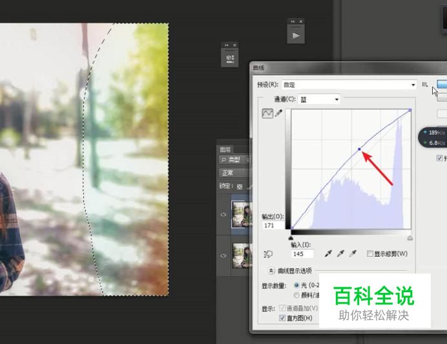
Task: Click the 输入 input value field 145
Action: click(x=302, y=253)
